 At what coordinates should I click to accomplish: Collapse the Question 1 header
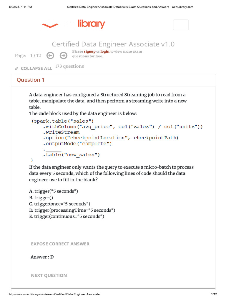(x=31, y=80)
